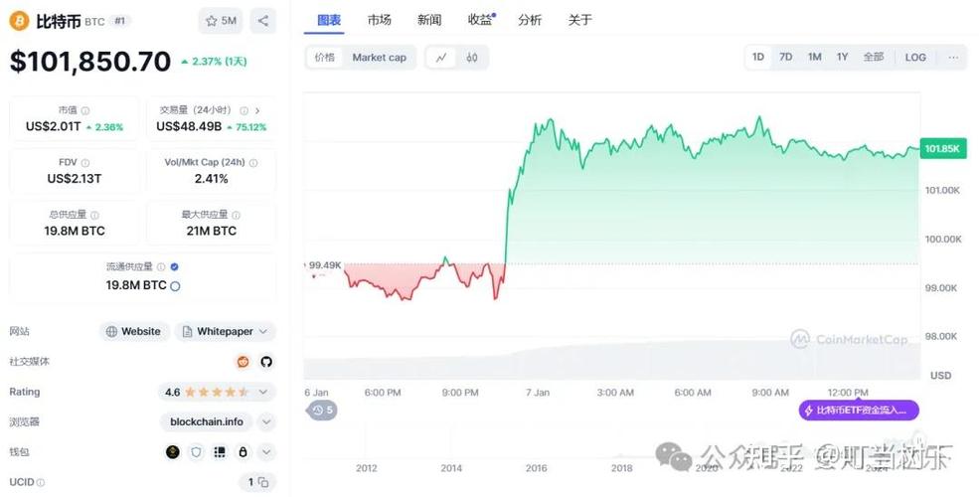Switch to the 市场 (Markets) tab

coord(379,20)
